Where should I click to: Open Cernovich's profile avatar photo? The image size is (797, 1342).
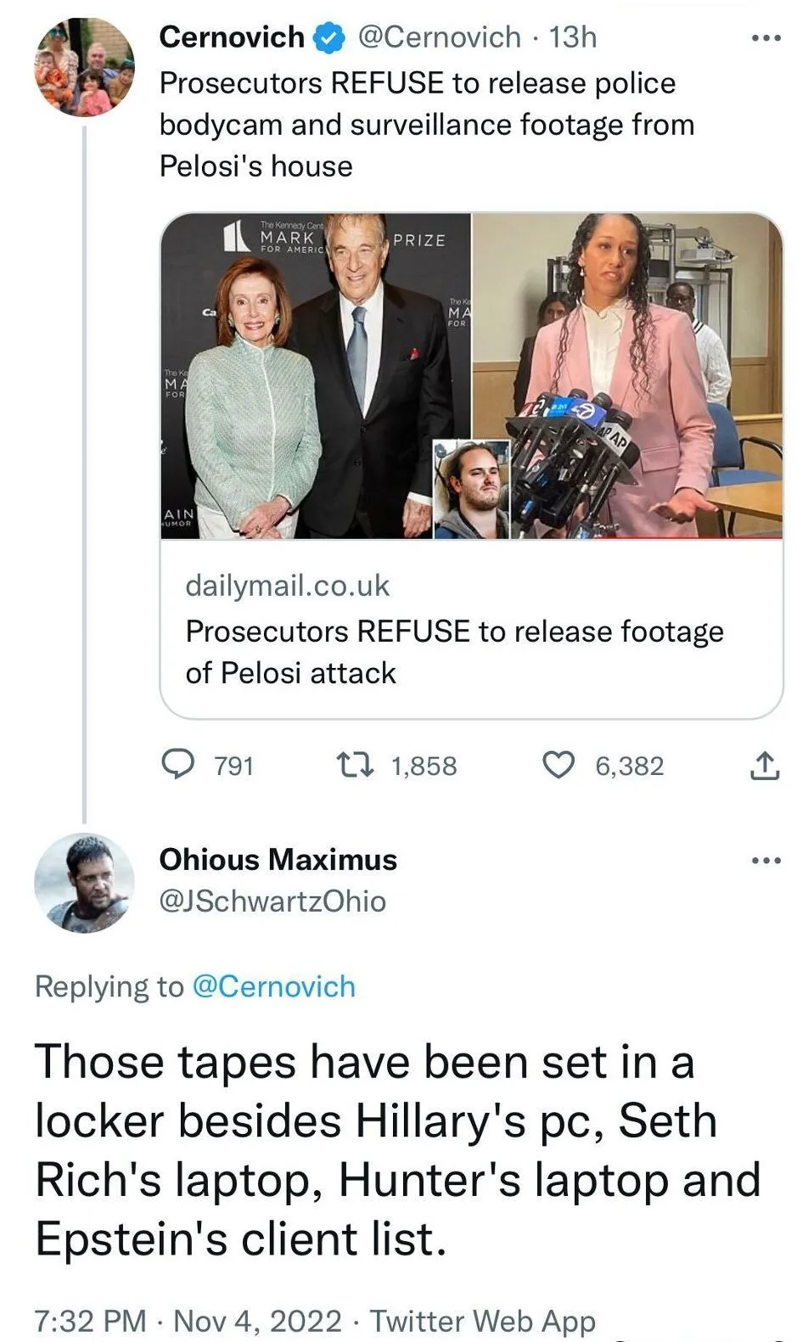pos(84,67)
